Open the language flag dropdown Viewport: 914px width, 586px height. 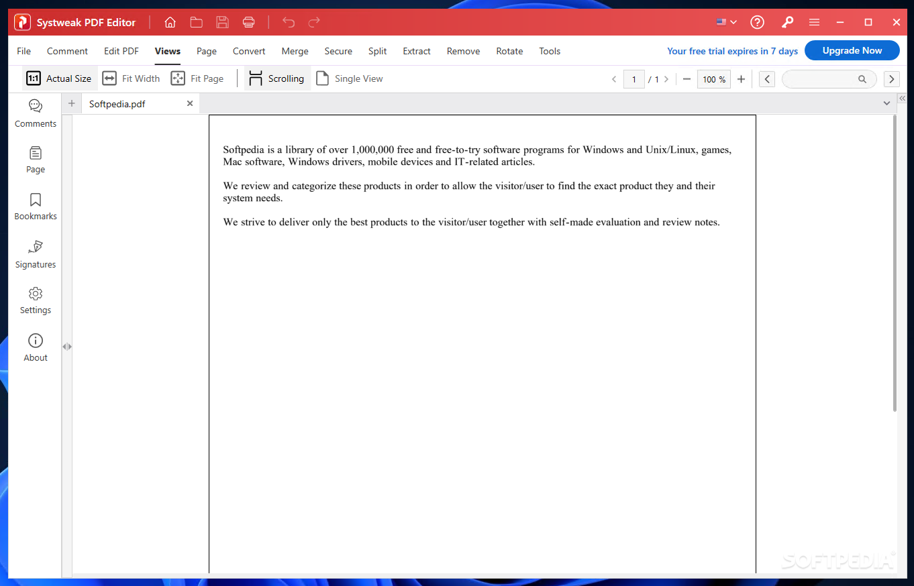tap(726, 22)
